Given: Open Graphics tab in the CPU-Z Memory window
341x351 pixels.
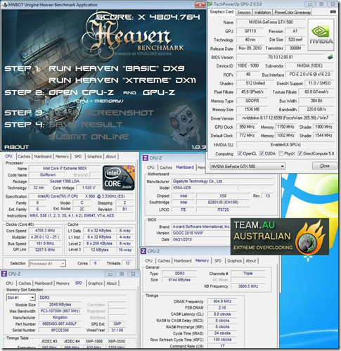Looking at the screenshot, I should (x=234, y=260).
